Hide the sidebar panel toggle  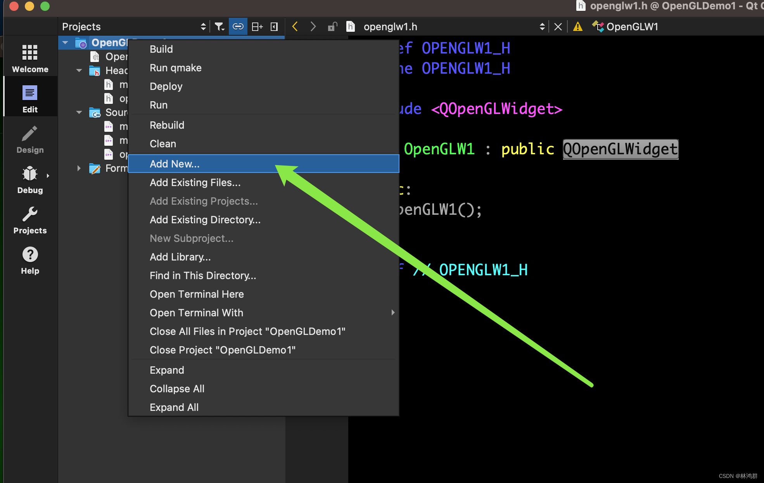(x=274, y=26)
